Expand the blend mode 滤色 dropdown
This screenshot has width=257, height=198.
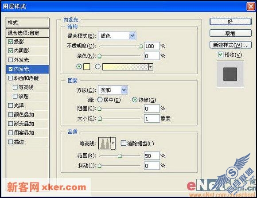(x=132, y=35)
